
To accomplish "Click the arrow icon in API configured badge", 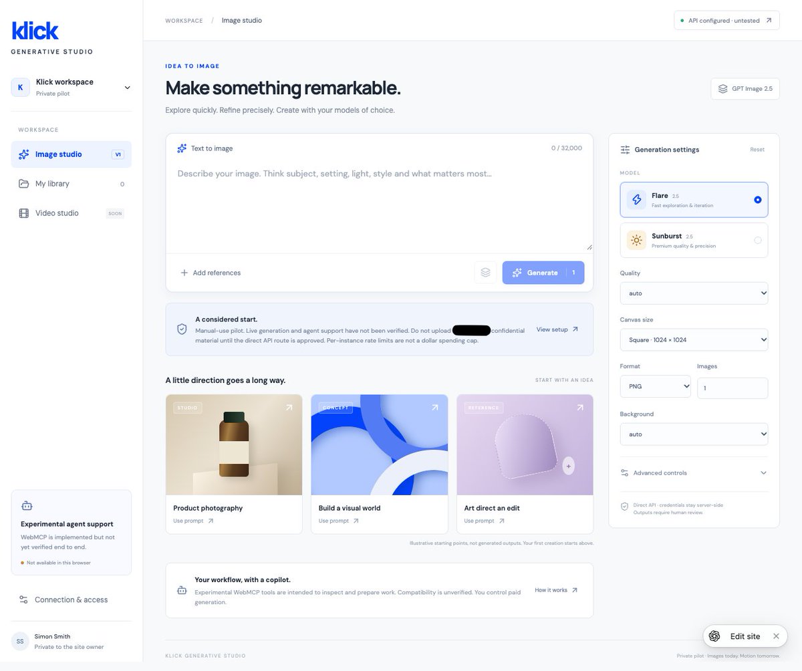I will (769, 20).
